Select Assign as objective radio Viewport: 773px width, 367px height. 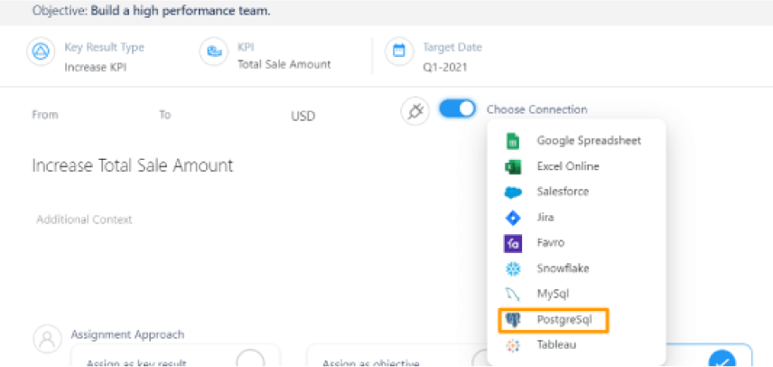(x=482, y=360)
